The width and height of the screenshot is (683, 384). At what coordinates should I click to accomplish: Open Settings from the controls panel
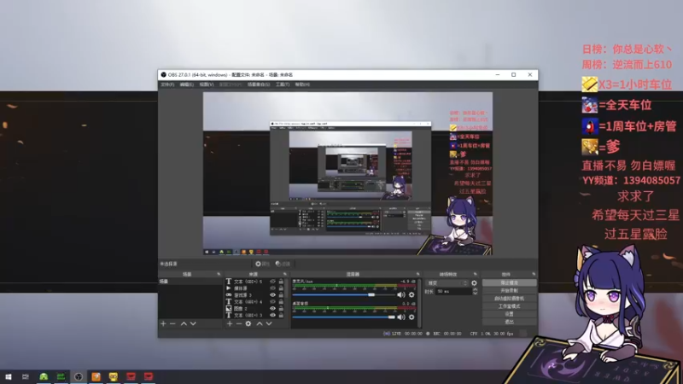(509, 314)
